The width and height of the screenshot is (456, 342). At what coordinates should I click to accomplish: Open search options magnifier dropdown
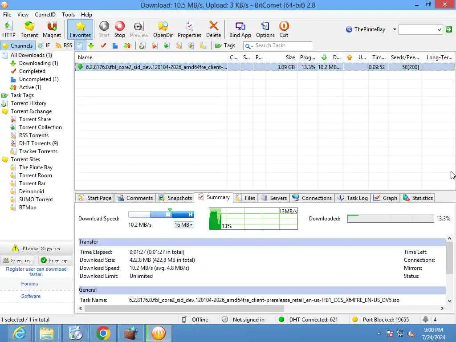248,46
